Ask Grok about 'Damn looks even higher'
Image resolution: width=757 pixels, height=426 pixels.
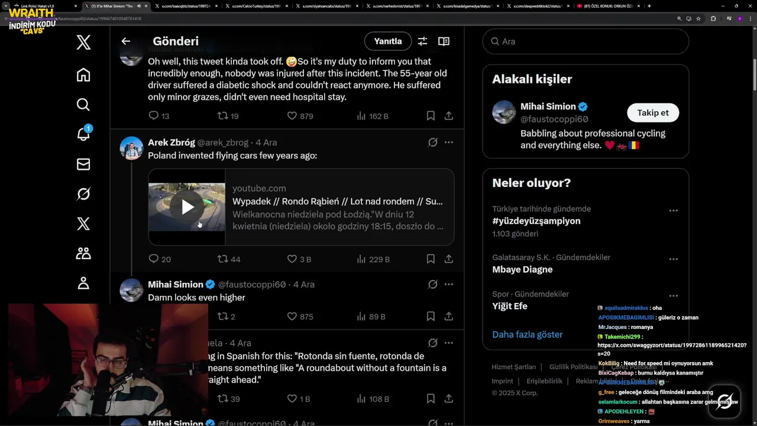(x=433, y=284)
